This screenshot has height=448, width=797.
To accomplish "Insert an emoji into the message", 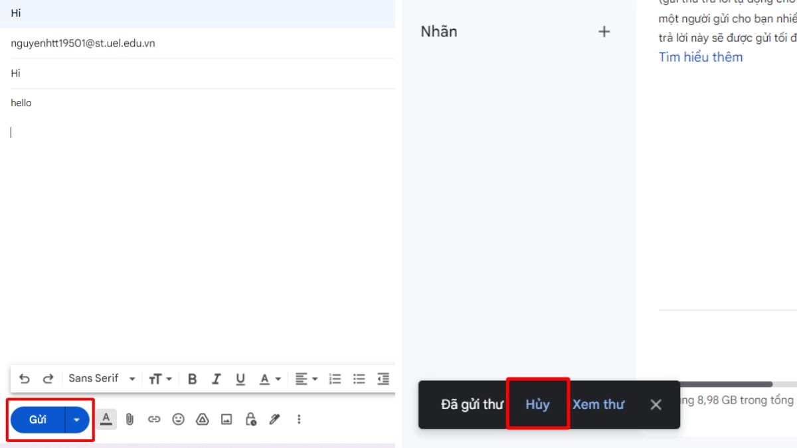I will coord(179,419).
